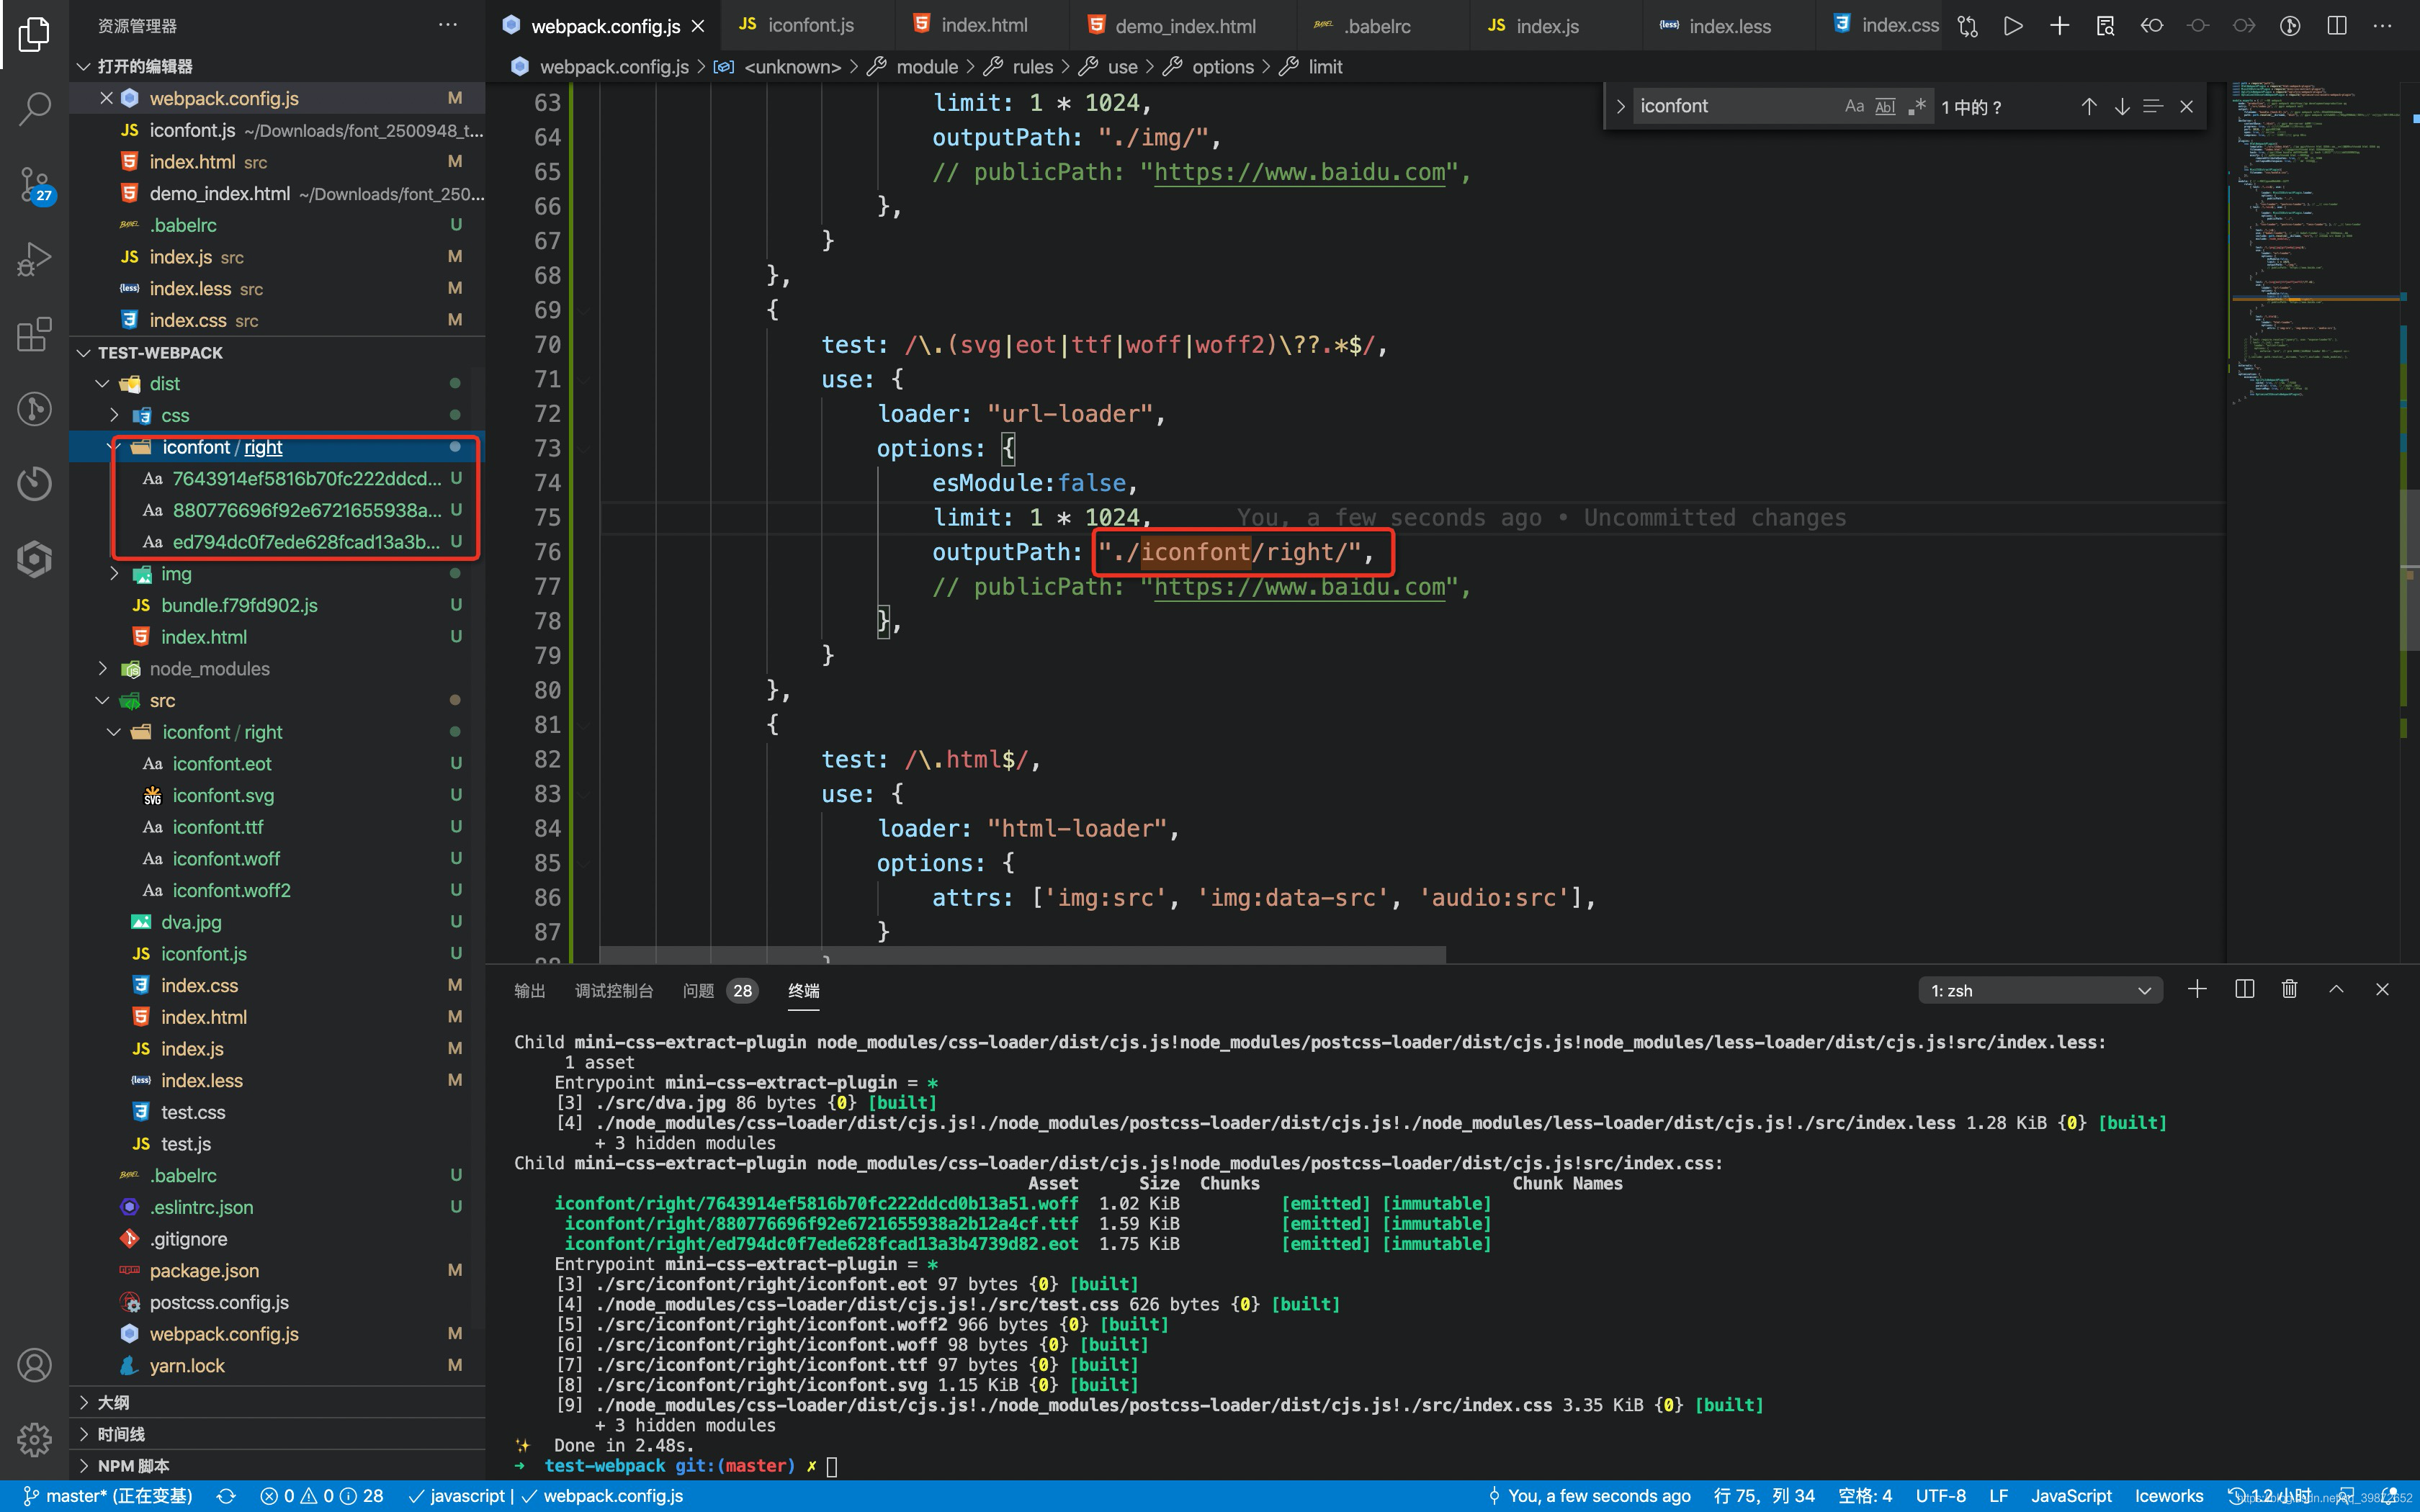Close the terminal panel
The width and height of the screenshot is (2420, 1512).
pyautogui.click(x=2382, y=989)
